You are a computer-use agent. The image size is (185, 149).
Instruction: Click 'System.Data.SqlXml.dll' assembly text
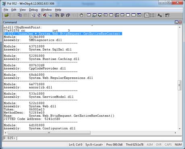[x=50, y=50]
